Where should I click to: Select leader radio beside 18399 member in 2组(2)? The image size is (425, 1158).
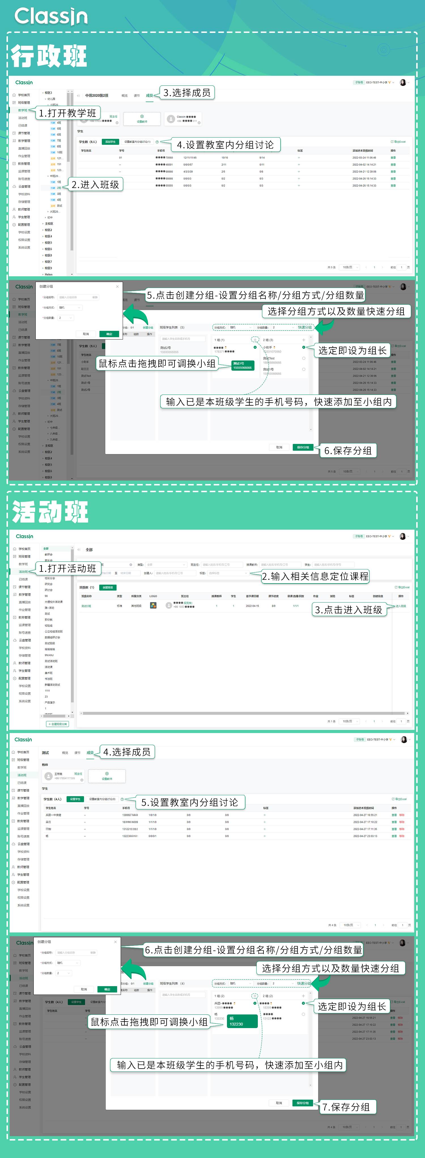pos(303,1003)
